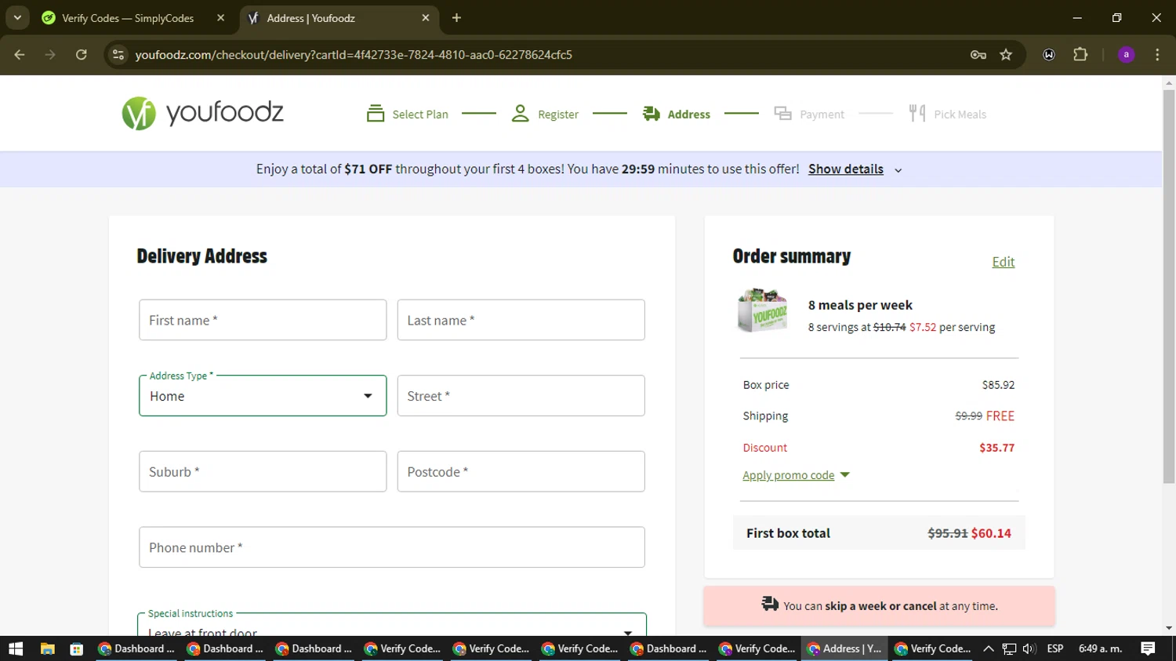
Task: Open the tab search dropdown arrow
Action: click(17, 18)
